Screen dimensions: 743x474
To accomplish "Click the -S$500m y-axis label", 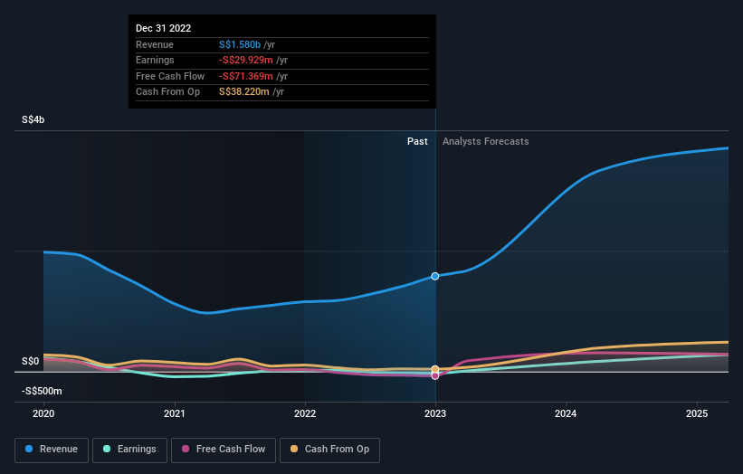I will (42, 391).
